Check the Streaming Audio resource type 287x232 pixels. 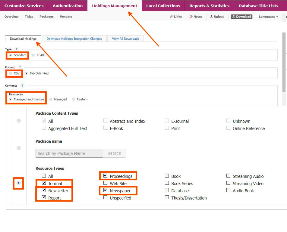[x=228, y=176]
